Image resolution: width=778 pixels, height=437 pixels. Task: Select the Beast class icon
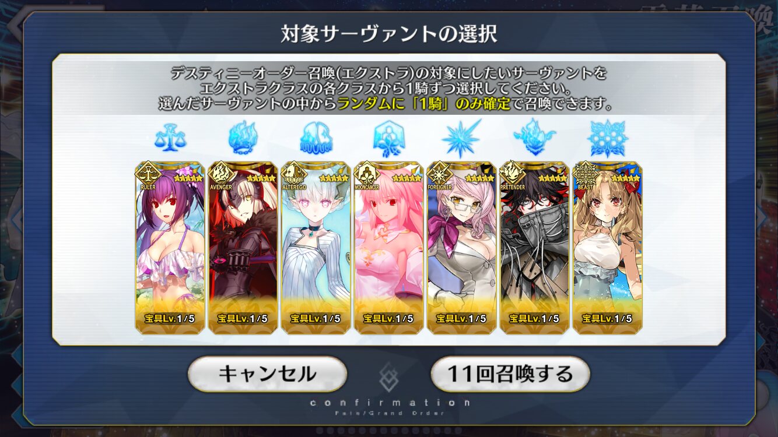(607, 138)
